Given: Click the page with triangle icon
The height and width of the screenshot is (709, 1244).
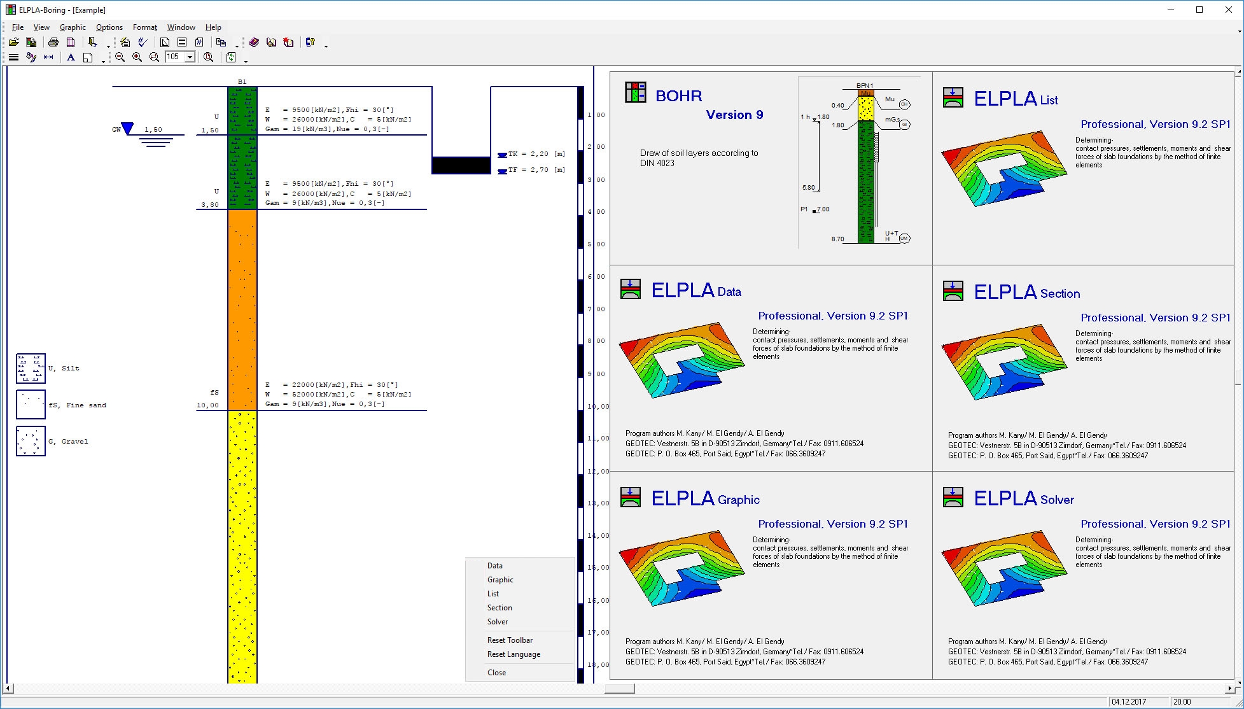Looking at the screenshot, I should 165,43.
